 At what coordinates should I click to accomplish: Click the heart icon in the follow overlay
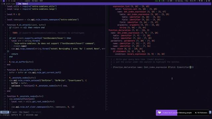[159, 113]
